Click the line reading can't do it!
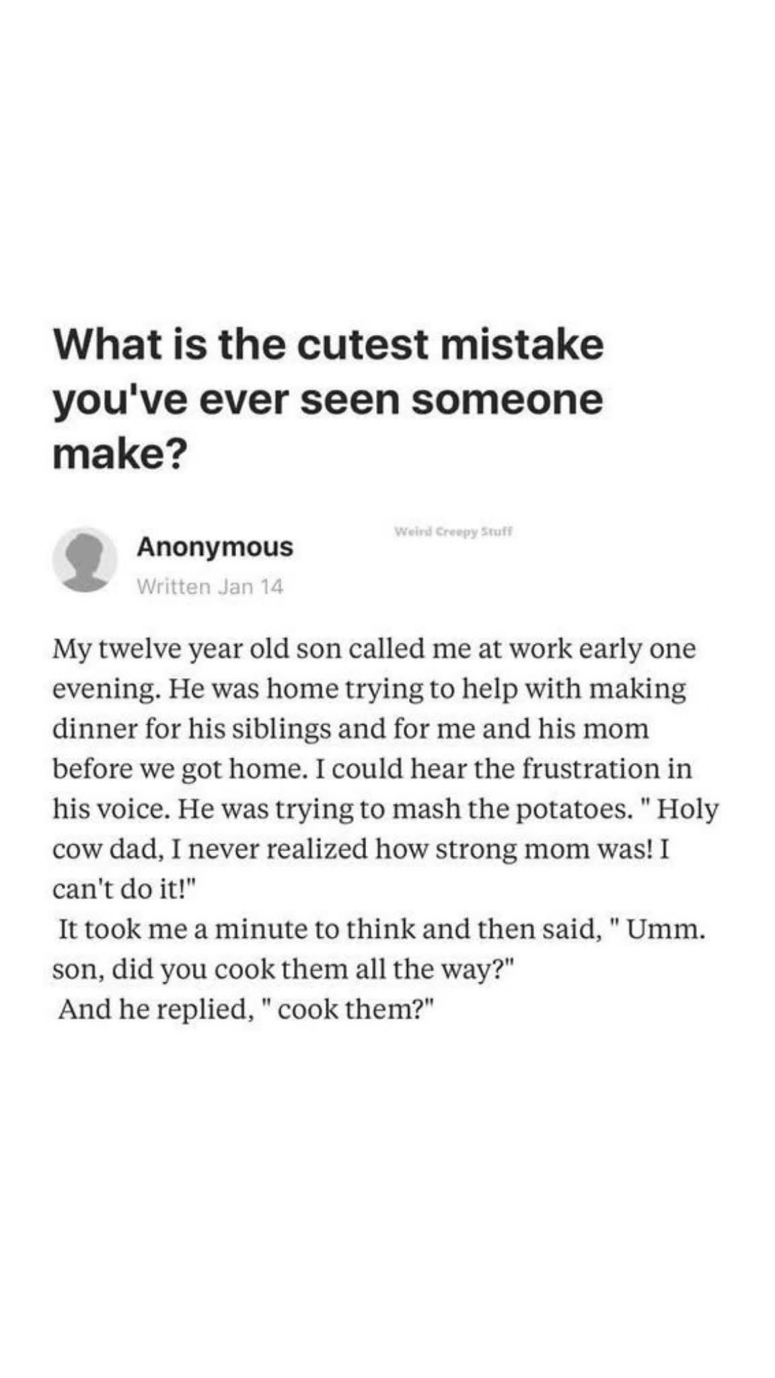775x1378 pixels. click(x=124, y=889)
